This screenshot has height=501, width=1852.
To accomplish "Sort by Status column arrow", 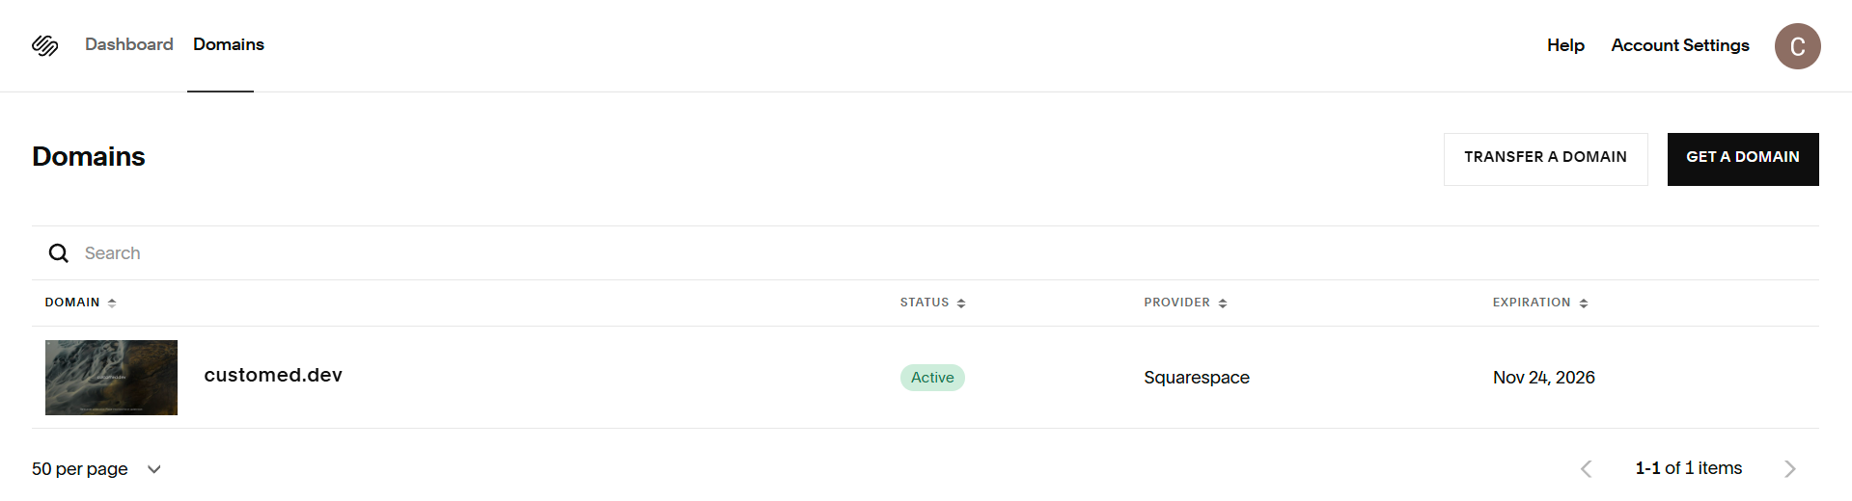I will pos(961,303).
